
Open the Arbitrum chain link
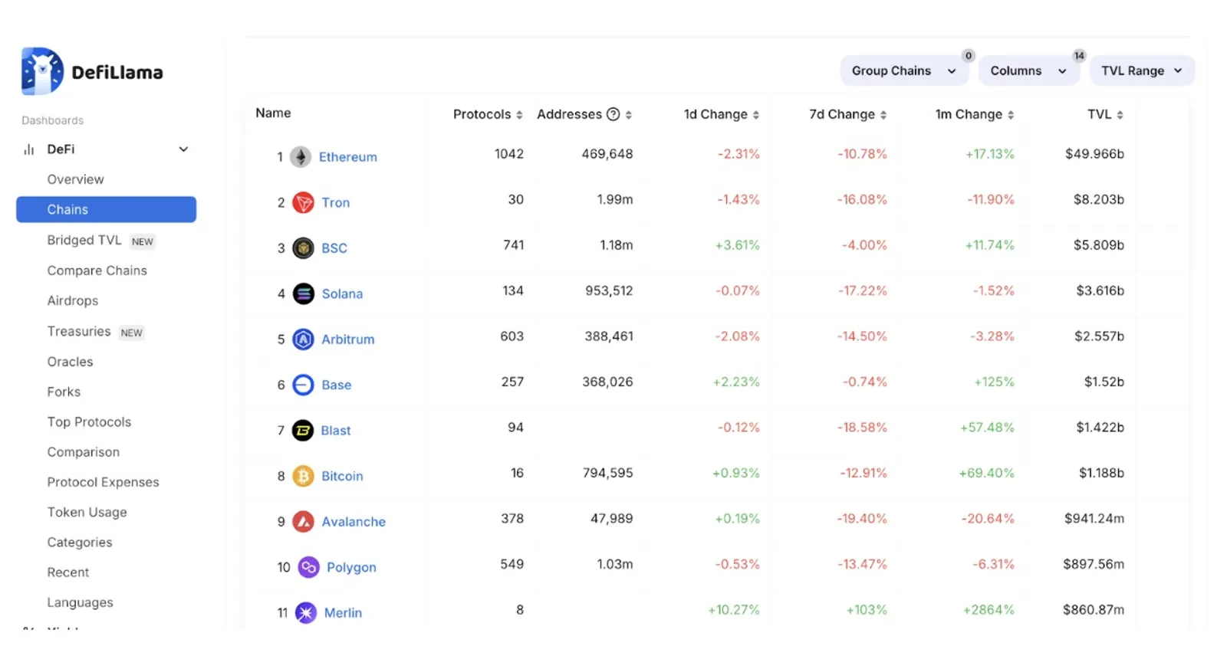click(347, 339)
